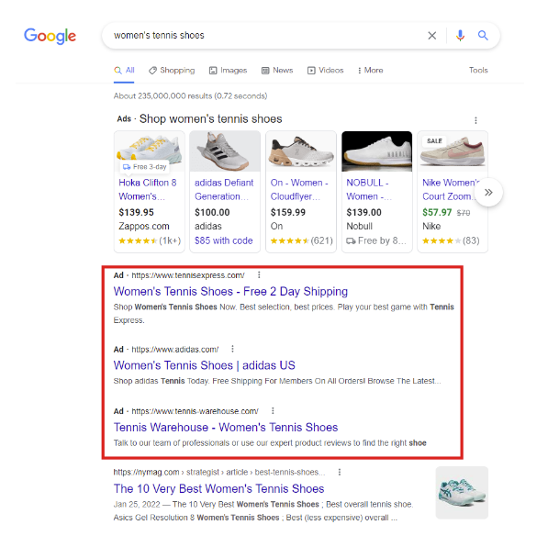Expand the More search options menu
Screen dimensions: 559x547
(x=371, y=70)
